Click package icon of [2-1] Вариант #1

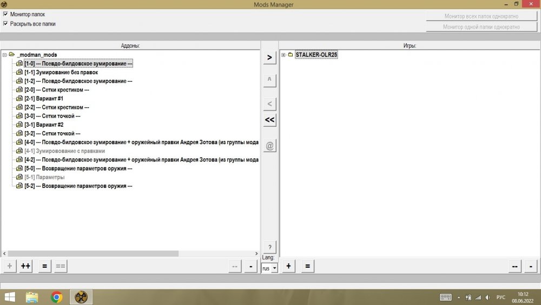[19, 98]
